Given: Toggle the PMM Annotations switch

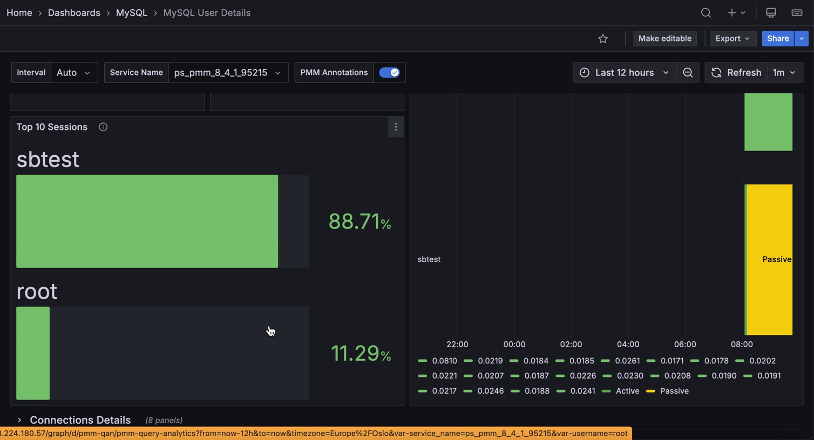Looking at the screenshot, I should tap(389, 73).
